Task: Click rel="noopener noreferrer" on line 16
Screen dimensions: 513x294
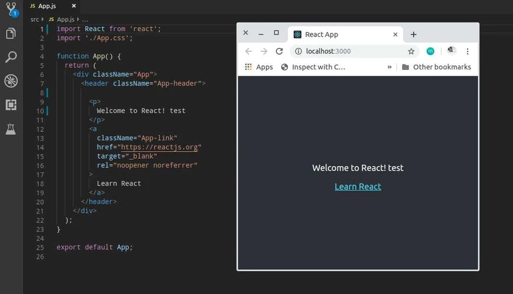Action: 147,165
